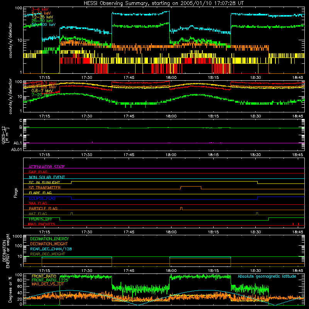The width and height of the screenshot is (309, 309).
Task: Click the DECIMATION_ENERGY legend entry
Action: coord(49,239)
